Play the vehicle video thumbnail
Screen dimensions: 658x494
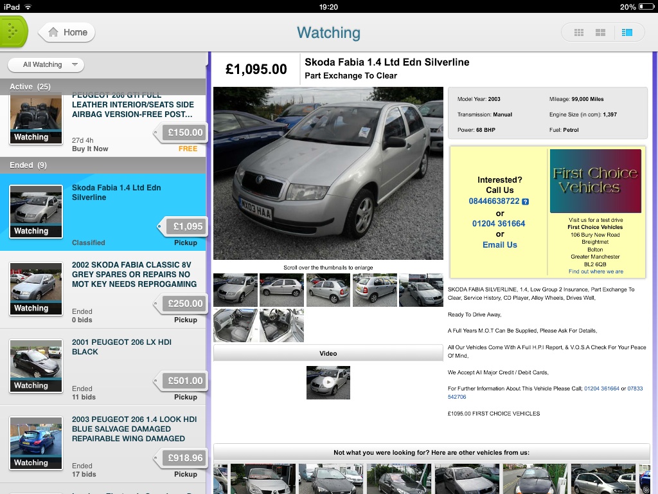pos(328,383)
